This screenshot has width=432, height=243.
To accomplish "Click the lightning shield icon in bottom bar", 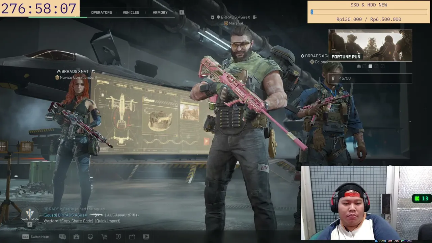I will point(118,237).
